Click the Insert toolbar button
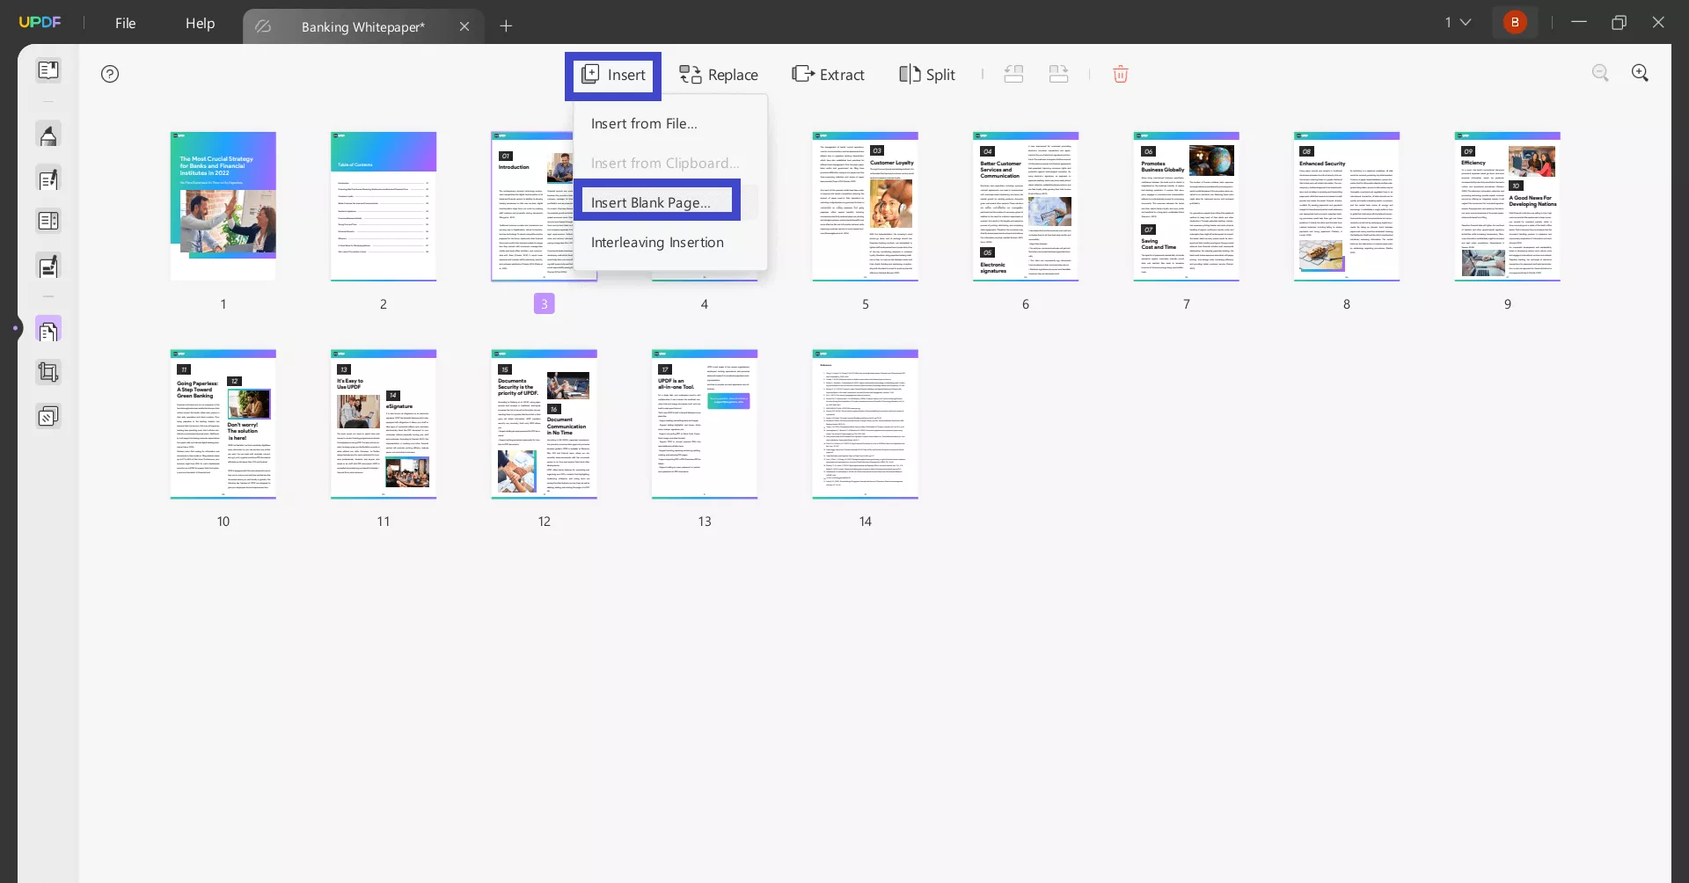 613,75
